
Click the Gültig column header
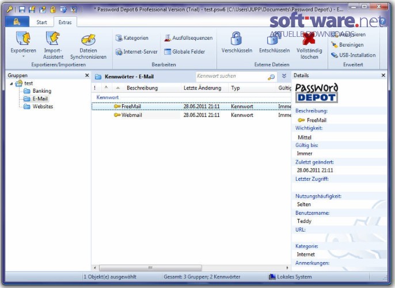pyautogui.click(x=284, y=88)
